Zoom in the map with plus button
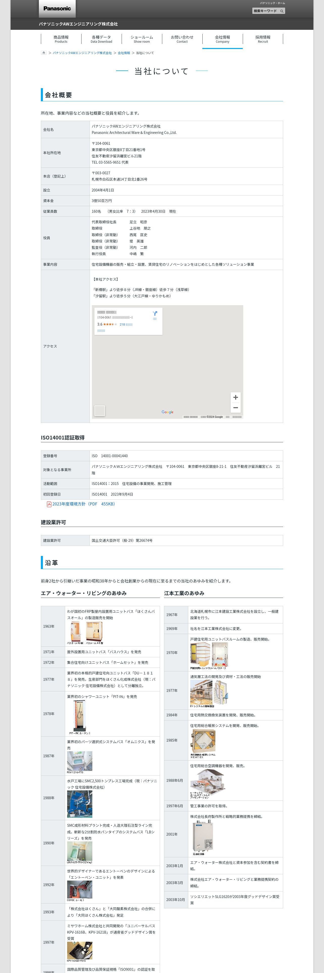The image size is (324, 973). tap(235, 397)
